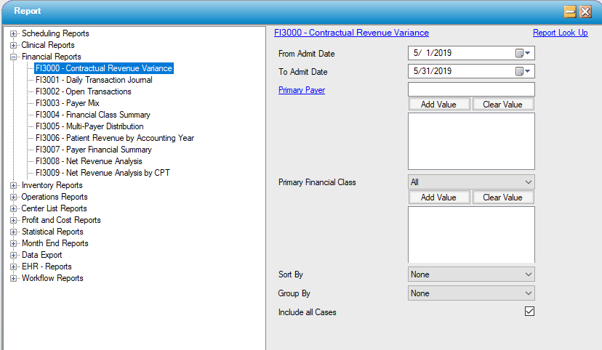Select the Center List Reports tree label
This screenshot has height=350, width=602.
tap(54, 209)
